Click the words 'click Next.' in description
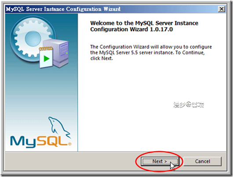Screen dimensions: 233x177 coord(102,58)
